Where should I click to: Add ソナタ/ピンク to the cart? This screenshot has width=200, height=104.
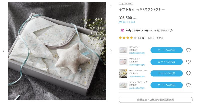166,62
